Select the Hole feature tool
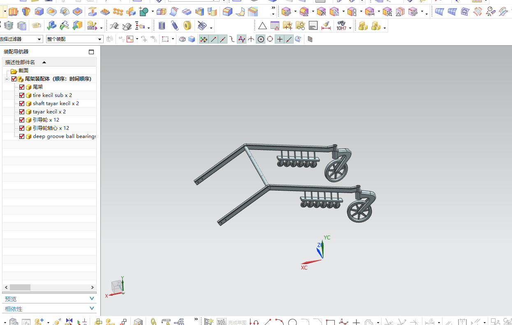 (39, 12)
